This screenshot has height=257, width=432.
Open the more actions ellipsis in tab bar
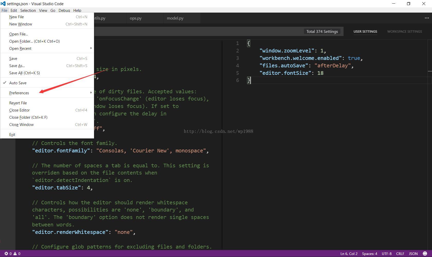point(427,18)
